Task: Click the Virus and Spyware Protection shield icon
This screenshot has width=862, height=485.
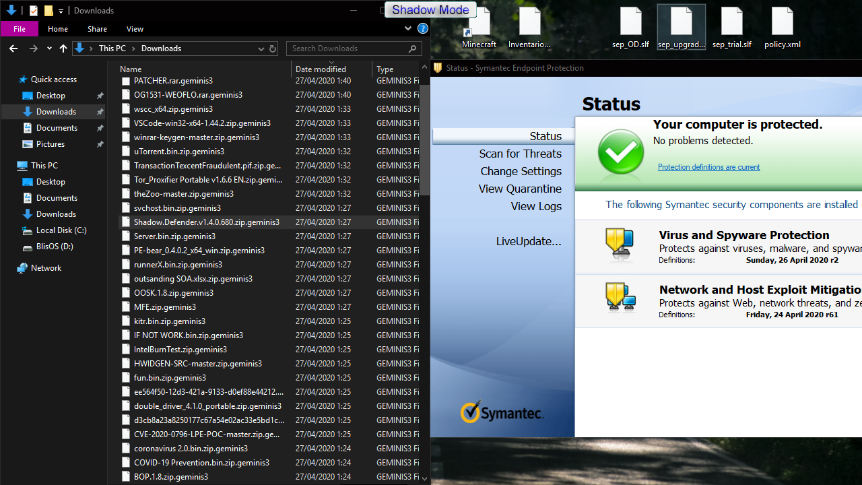Action: 619,245
